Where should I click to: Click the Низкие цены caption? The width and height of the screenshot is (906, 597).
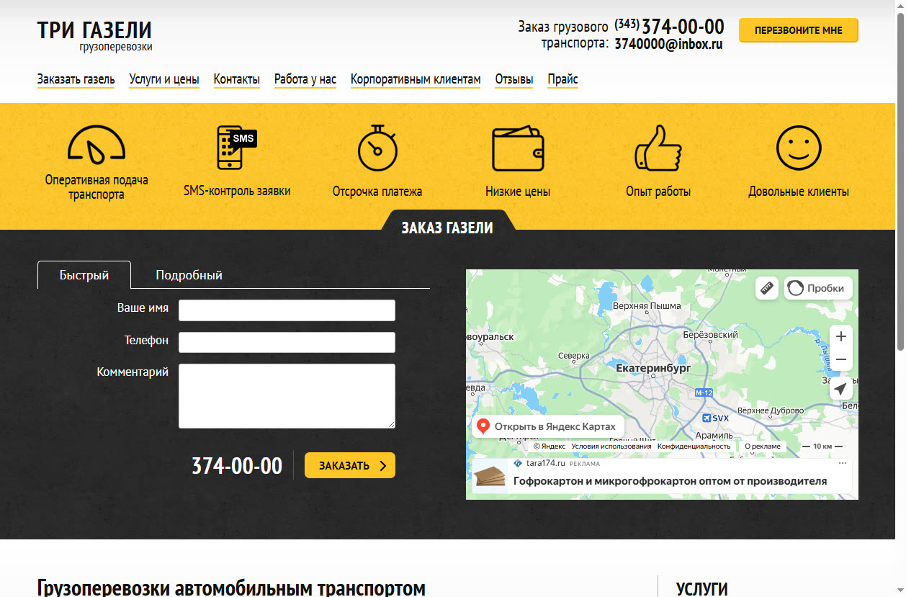coord(518,192)
